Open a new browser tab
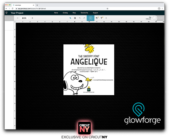Screen dimensions: 169x140 click(37, 5)
